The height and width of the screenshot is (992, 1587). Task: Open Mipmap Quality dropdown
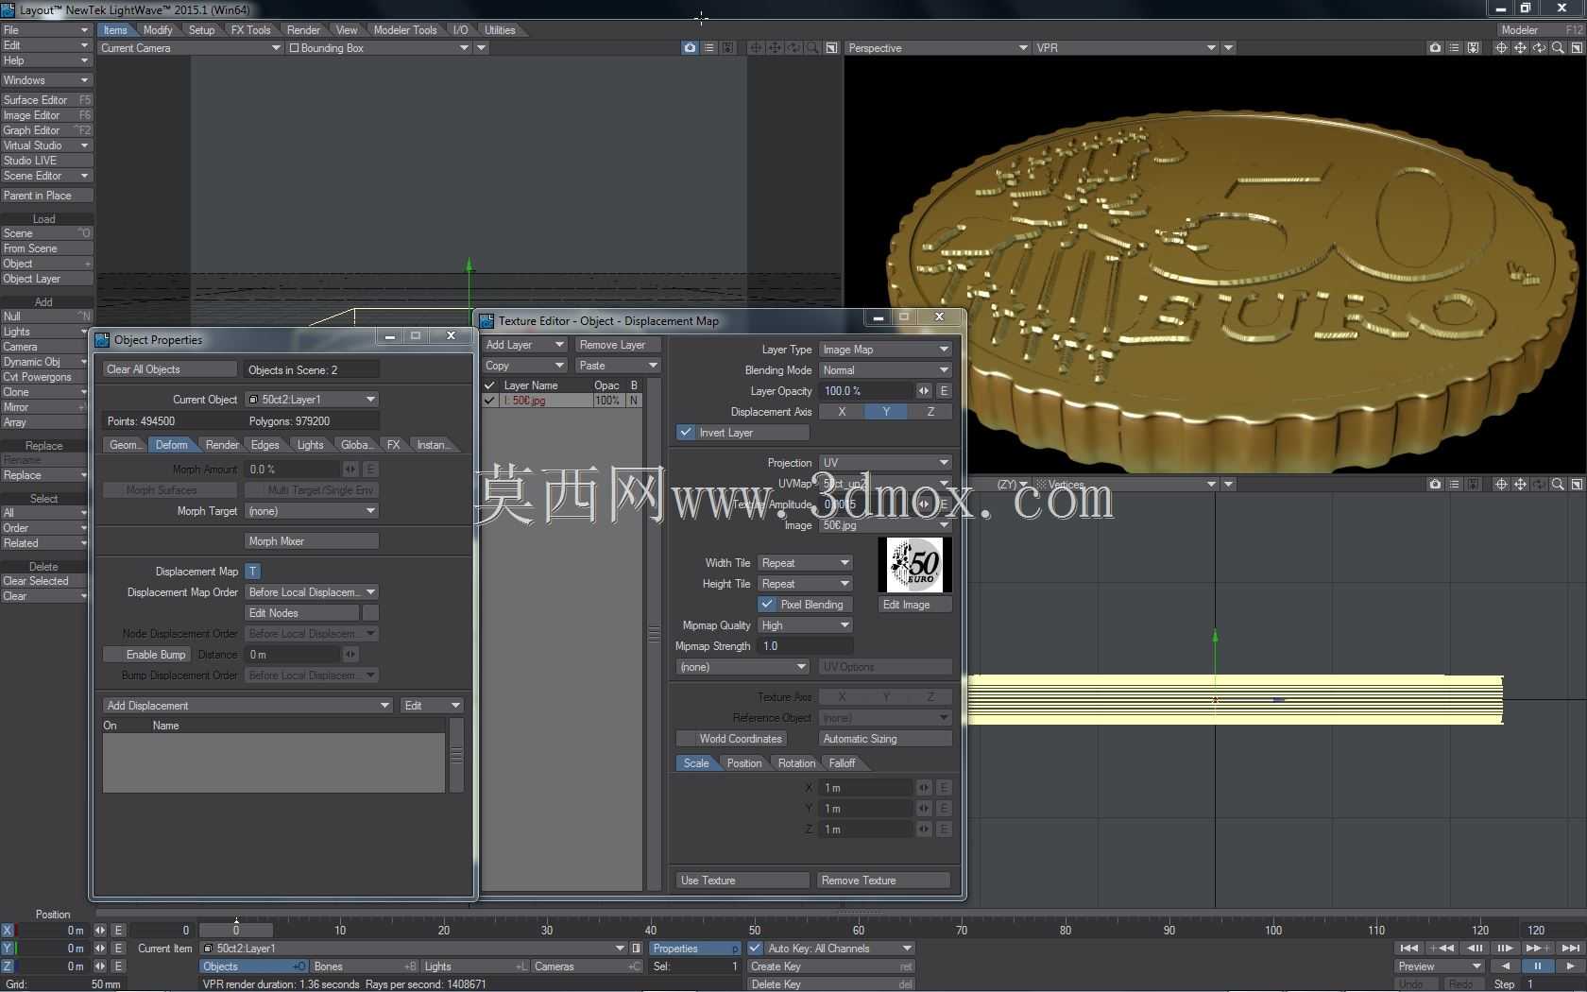coord(805,625)
